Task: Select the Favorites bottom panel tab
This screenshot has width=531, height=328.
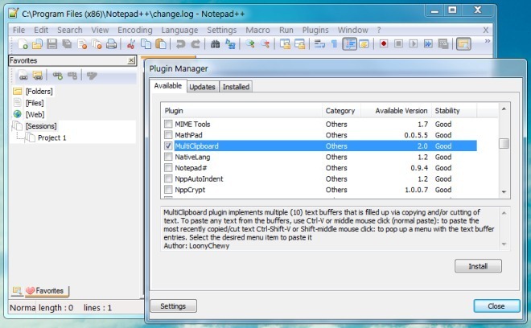Action: (47, 291)
